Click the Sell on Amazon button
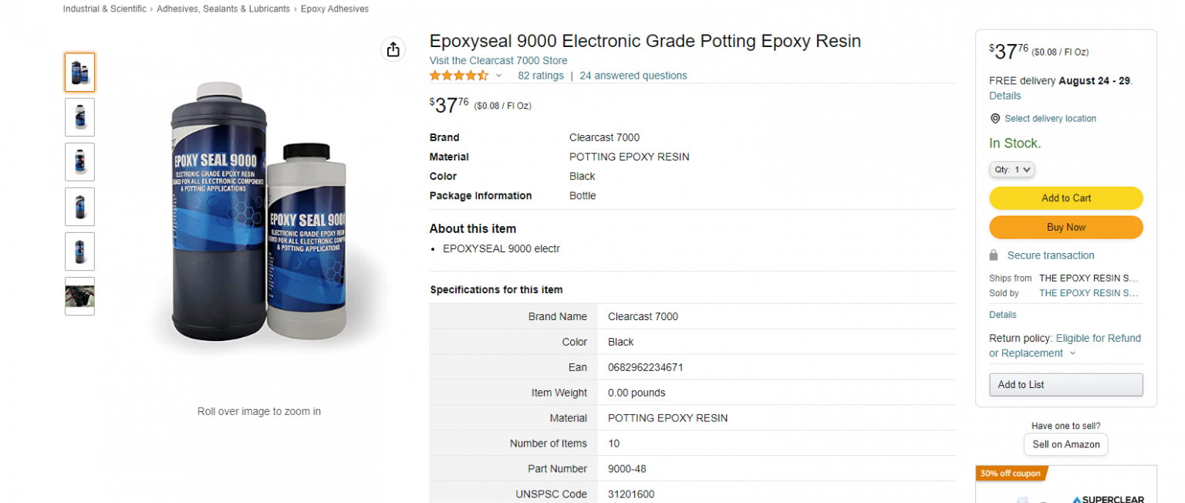 click(1065, 444)
